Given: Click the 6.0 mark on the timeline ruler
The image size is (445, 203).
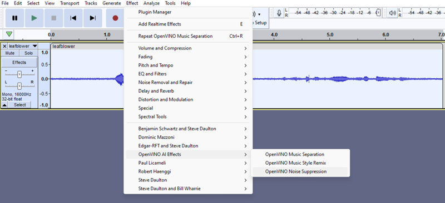Looking at the screenshot, I should (385, 34).
